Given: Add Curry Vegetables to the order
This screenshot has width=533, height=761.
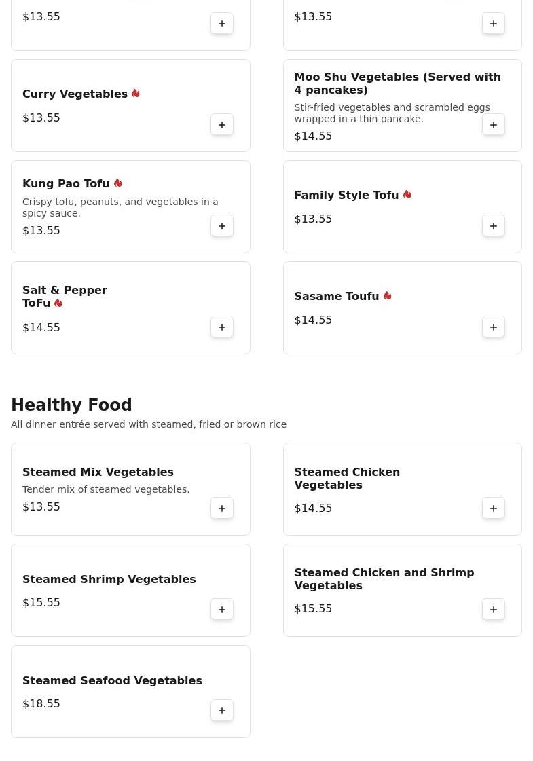Looking at the screenshot, I should pos(222,125).
